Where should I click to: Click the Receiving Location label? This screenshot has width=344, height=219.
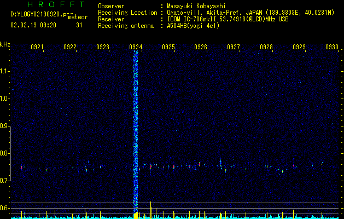coord(127,13)
